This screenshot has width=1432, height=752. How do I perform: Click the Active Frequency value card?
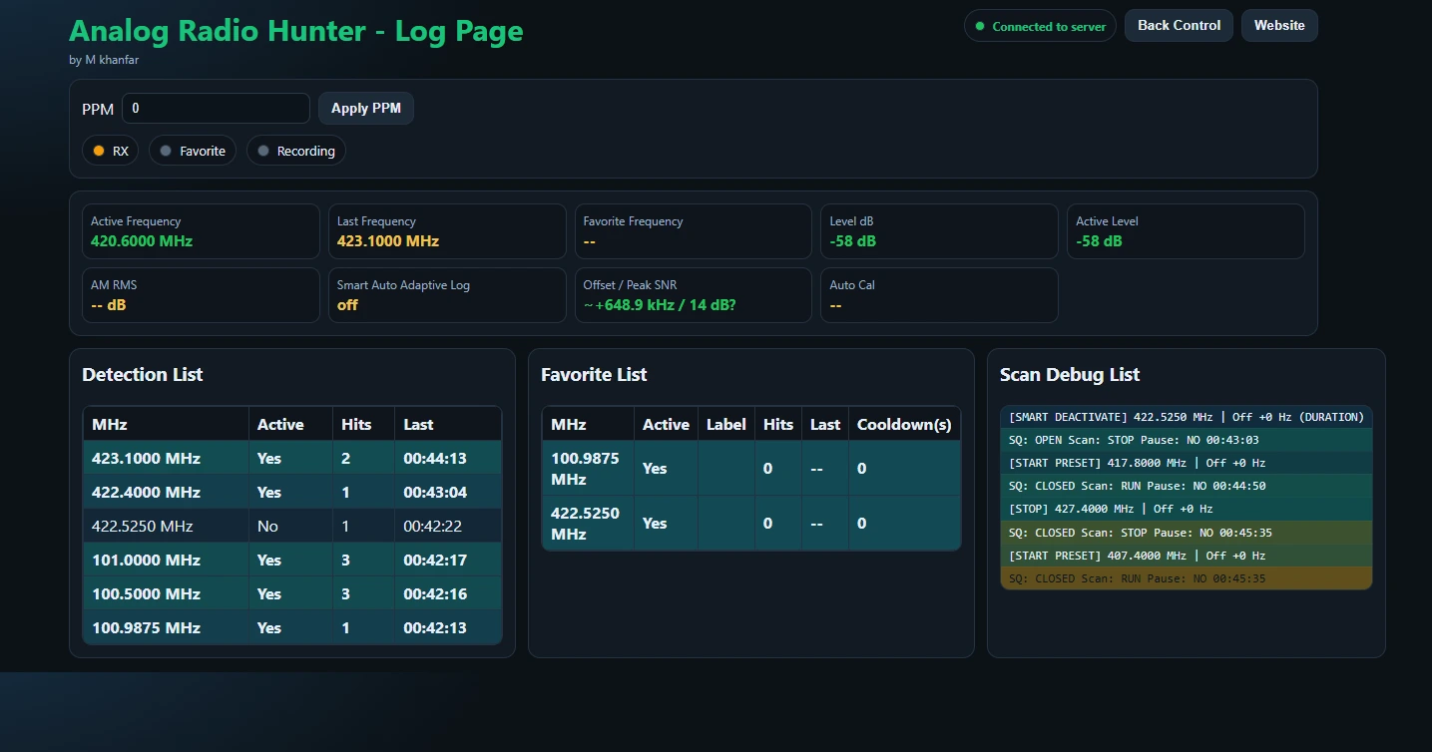(200, 231)
